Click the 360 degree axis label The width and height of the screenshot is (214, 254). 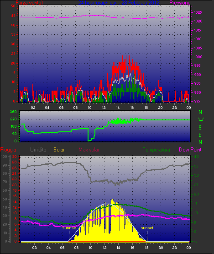[13, 112]
